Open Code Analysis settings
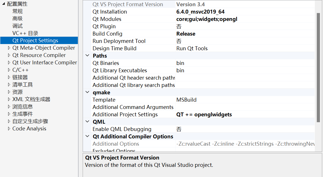This screenshot has width=323, height=177. pyautogui.click(x=29, y=128)
